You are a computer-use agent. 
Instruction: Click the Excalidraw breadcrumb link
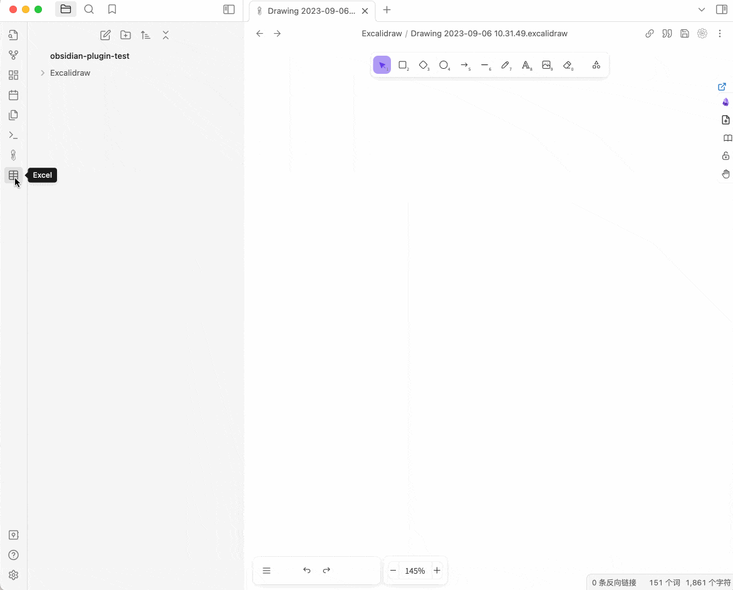[x=382, y=34]
